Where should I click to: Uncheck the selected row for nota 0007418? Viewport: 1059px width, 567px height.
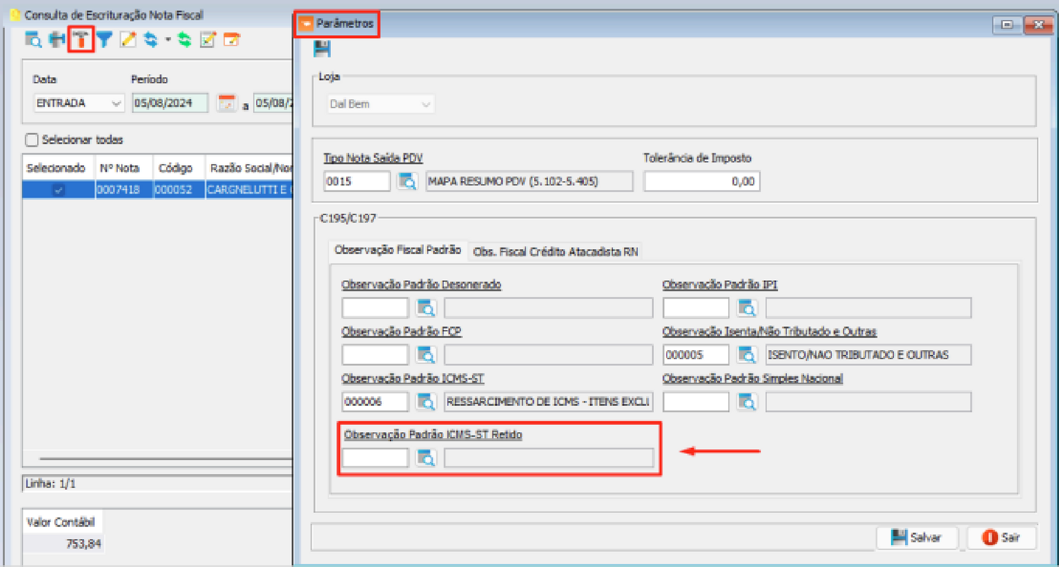tap(58, 190)
